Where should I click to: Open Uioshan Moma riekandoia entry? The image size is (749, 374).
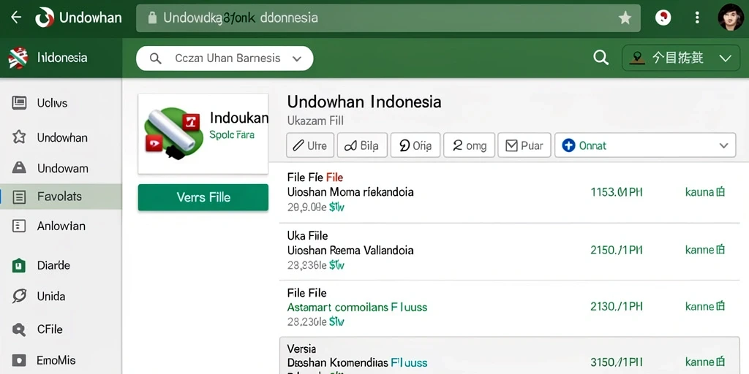(x=350, y=192)
